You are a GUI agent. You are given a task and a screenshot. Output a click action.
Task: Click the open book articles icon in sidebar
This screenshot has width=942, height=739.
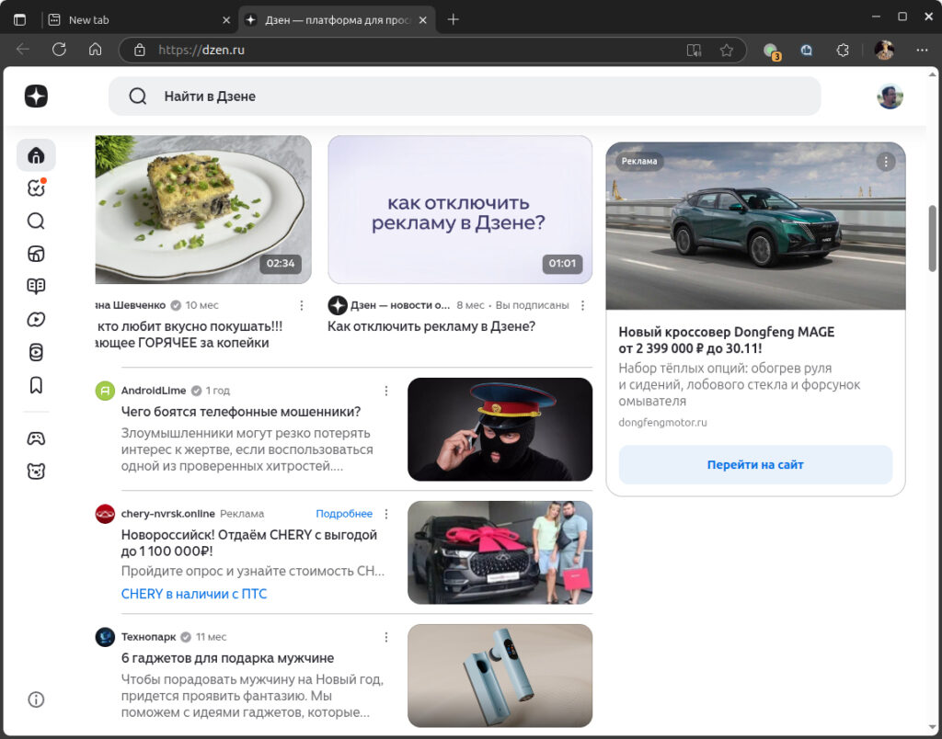(36, 286)
